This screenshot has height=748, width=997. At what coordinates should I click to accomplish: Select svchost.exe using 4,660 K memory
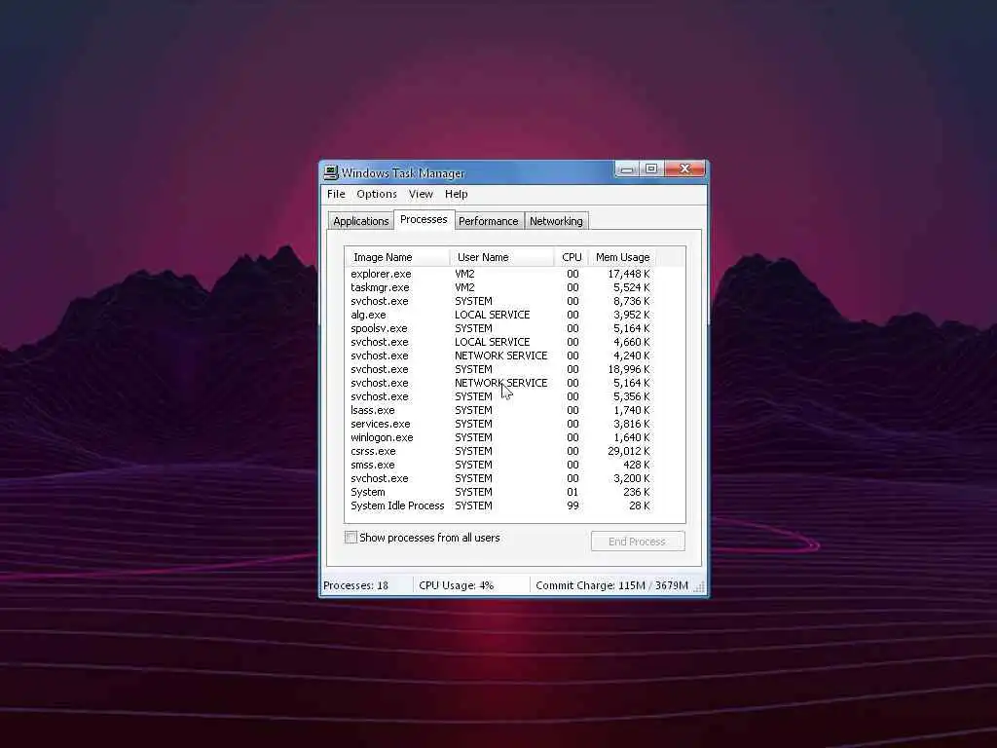click(x=500, y=342)
